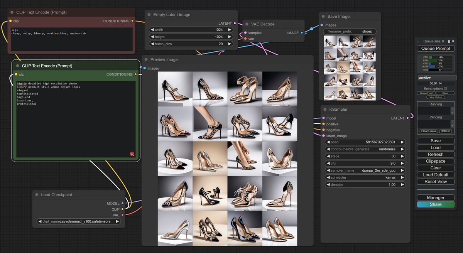Screen dimensions: 463x253
Task: Increase steps with the right arrow
Action: 402,156
